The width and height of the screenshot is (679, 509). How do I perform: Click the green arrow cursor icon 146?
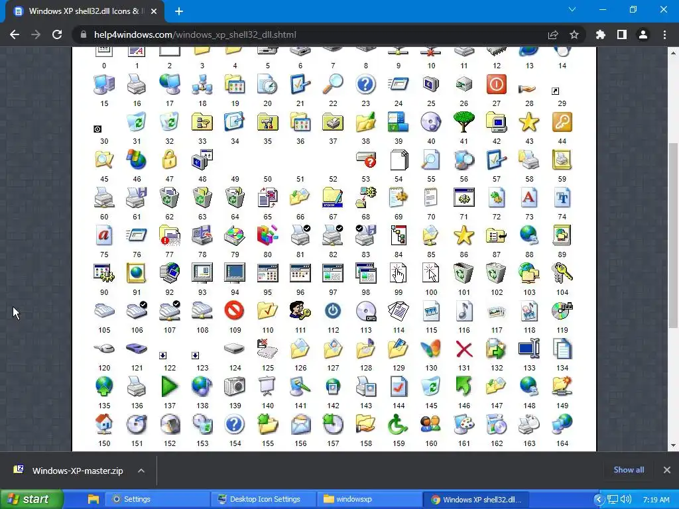[463, 386]
